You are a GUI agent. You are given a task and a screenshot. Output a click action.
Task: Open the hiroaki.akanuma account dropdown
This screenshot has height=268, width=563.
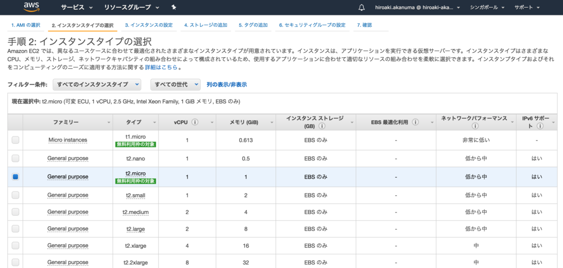pyautogui.click(x=417, y=8)
